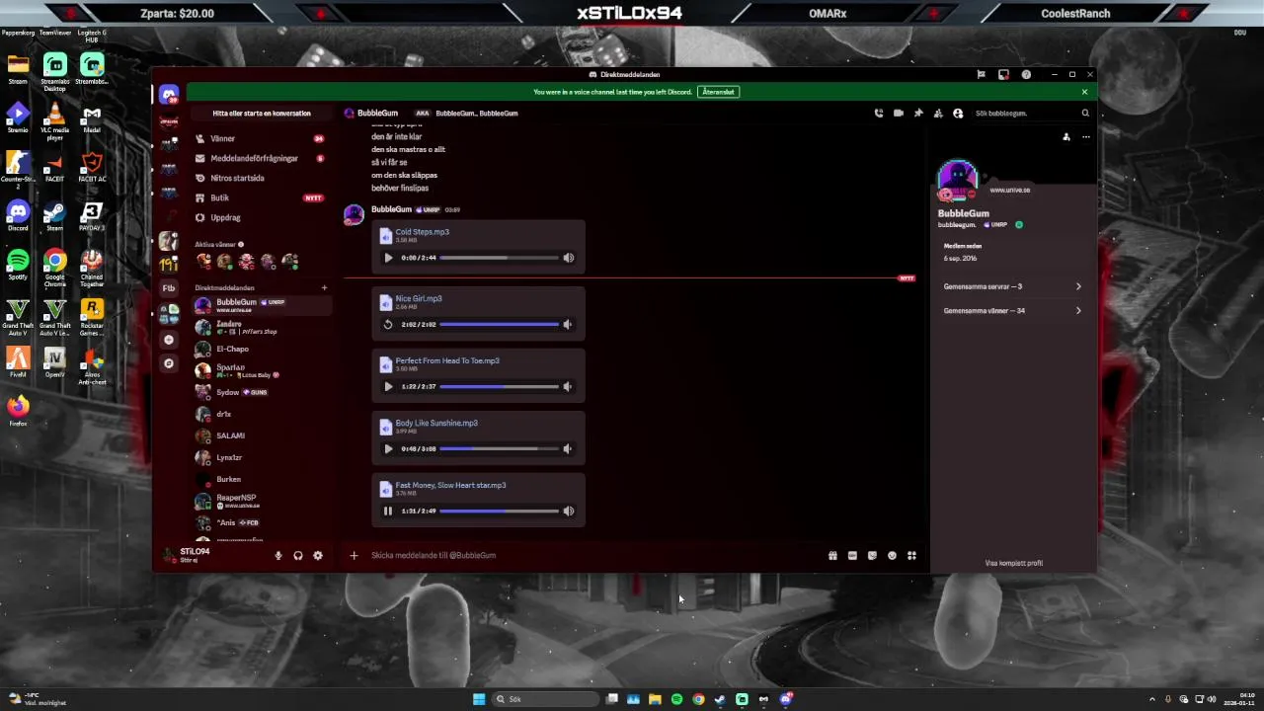Click the Skicka meddelande till @BubbleGum field
The width and height of the screenshot is (1264, 711).
(592, 555)
